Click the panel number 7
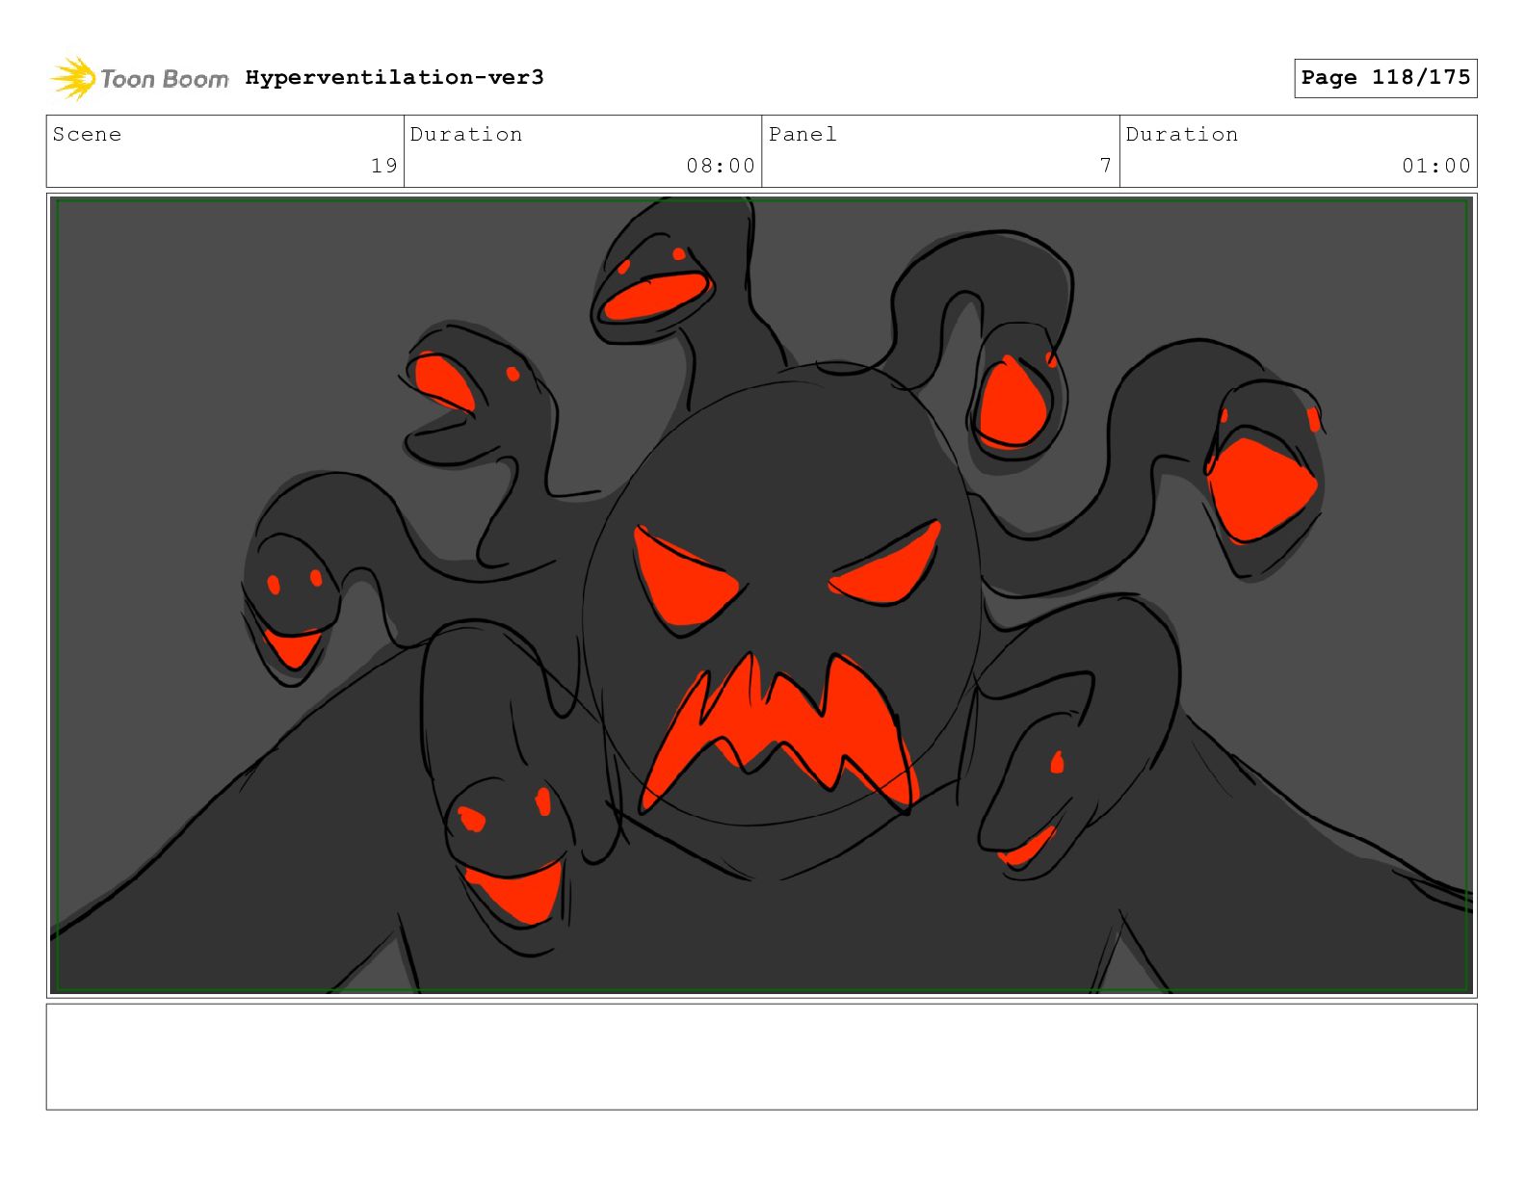Image resolution: width=1526 pixels, height=1179 pixels. [1106, 166]
